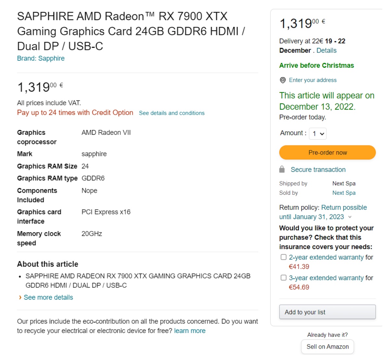
Task: Click the 2-year extended warranty link
Action: pyautogui.click(x=326, y=257)
